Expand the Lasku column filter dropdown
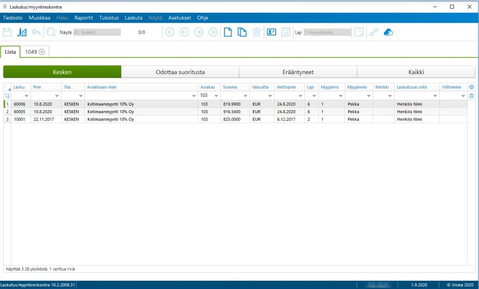Image resolution: width=479 pixels, height=289 pixels. [x=26, y=96]
